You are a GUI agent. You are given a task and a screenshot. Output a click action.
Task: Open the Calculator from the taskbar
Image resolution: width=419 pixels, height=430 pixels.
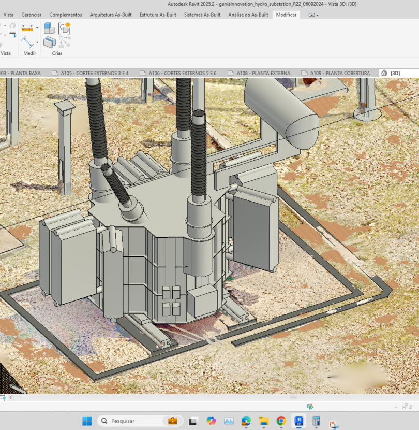point(316,421)
